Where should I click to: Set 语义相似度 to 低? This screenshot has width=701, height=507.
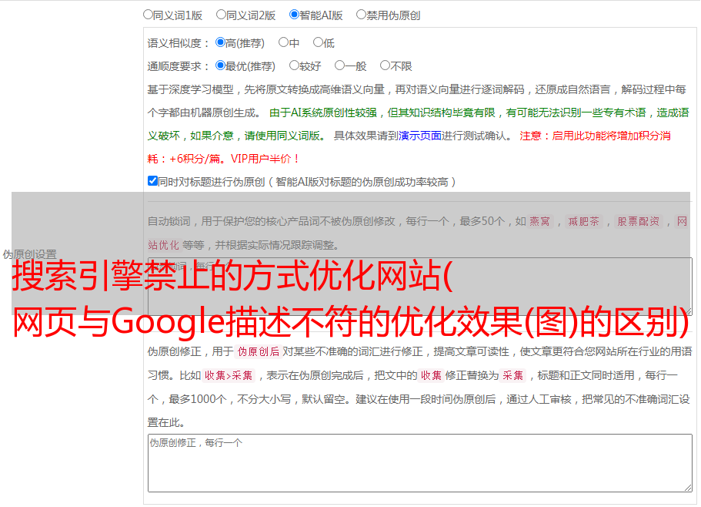[318, 42]
